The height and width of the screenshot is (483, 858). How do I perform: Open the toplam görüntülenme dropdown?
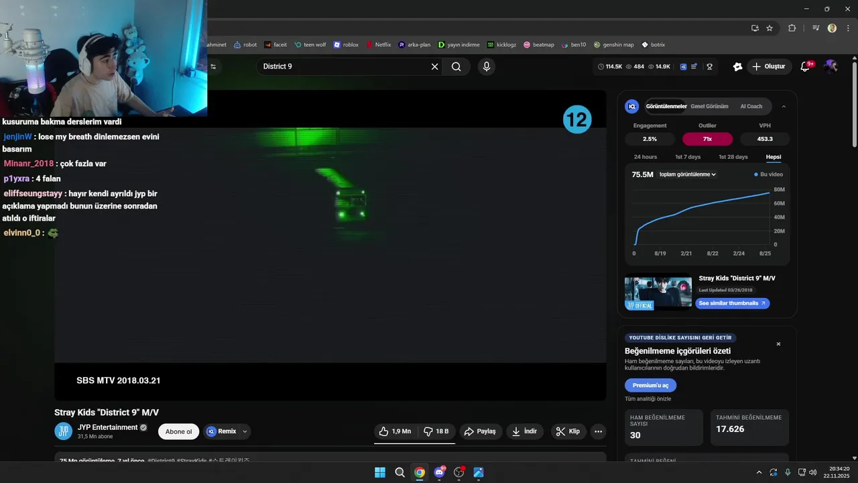[688, 174]
